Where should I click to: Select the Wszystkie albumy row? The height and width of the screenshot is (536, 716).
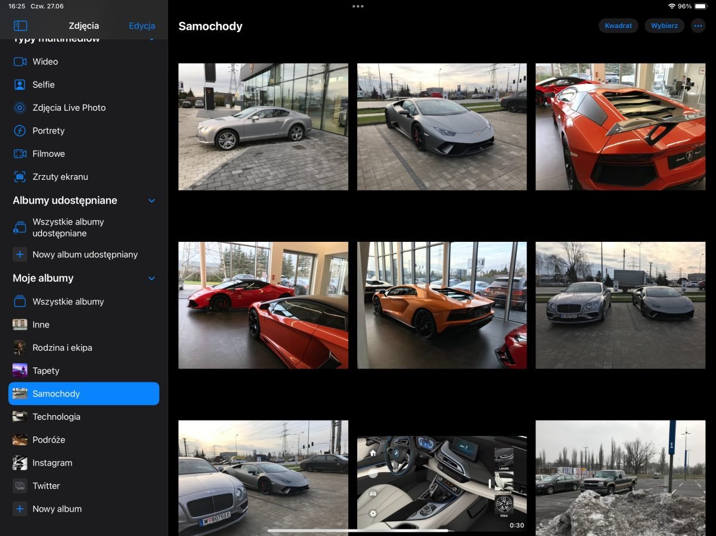coord(84,301)
